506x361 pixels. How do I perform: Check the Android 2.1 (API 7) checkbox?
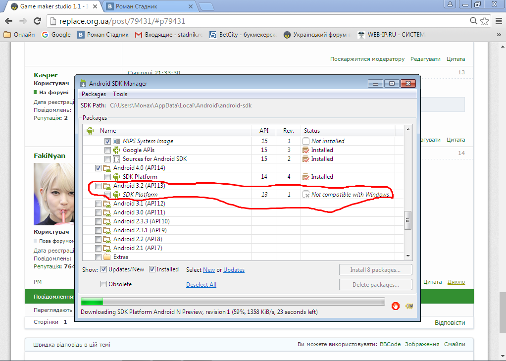98,248
